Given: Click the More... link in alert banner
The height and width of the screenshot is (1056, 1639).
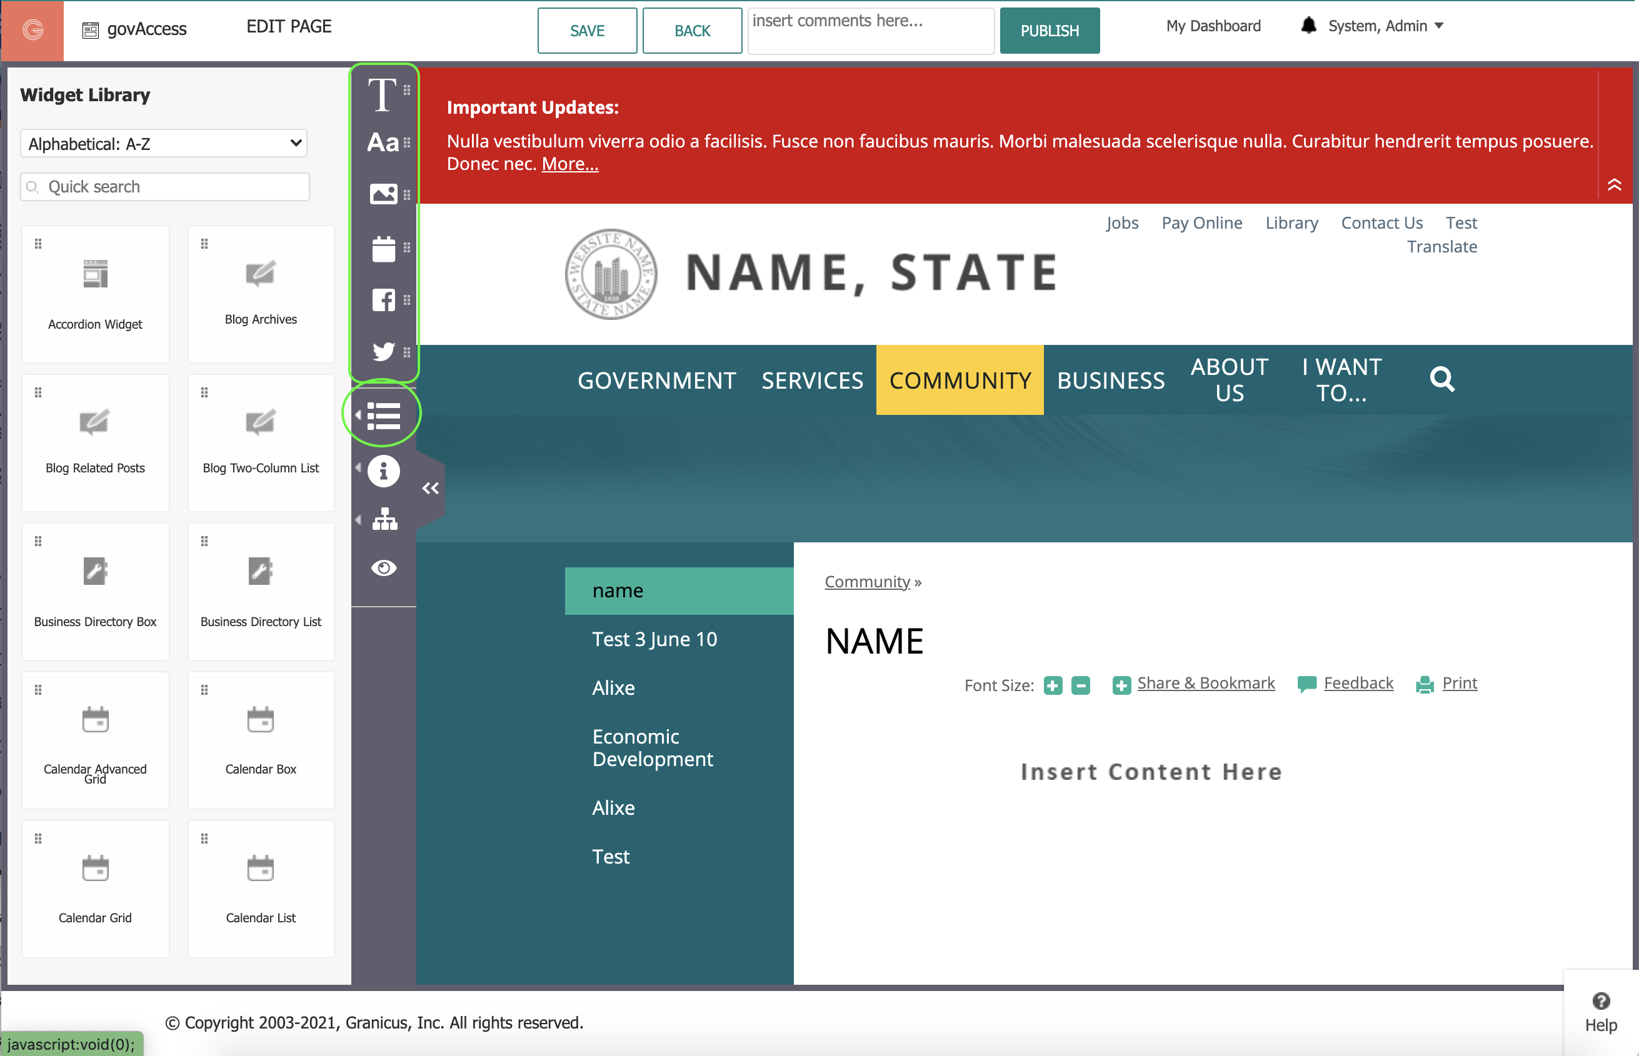Looking at the screenshot, I should click(570, 164).
